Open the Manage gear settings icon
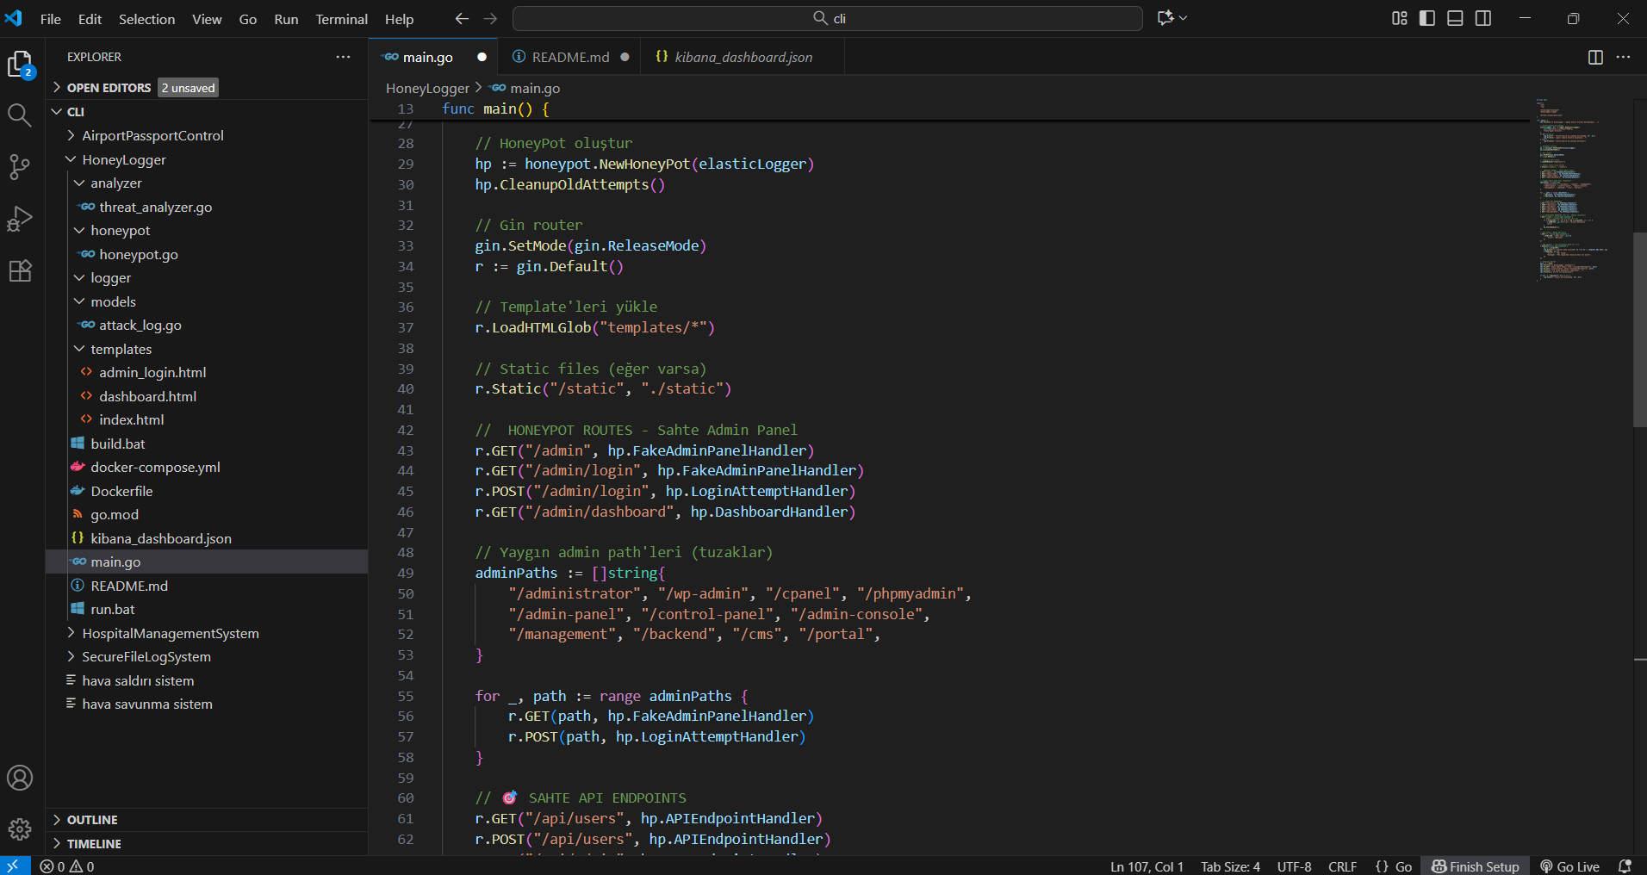1647x875 pixels. click(x=19, y=829)
